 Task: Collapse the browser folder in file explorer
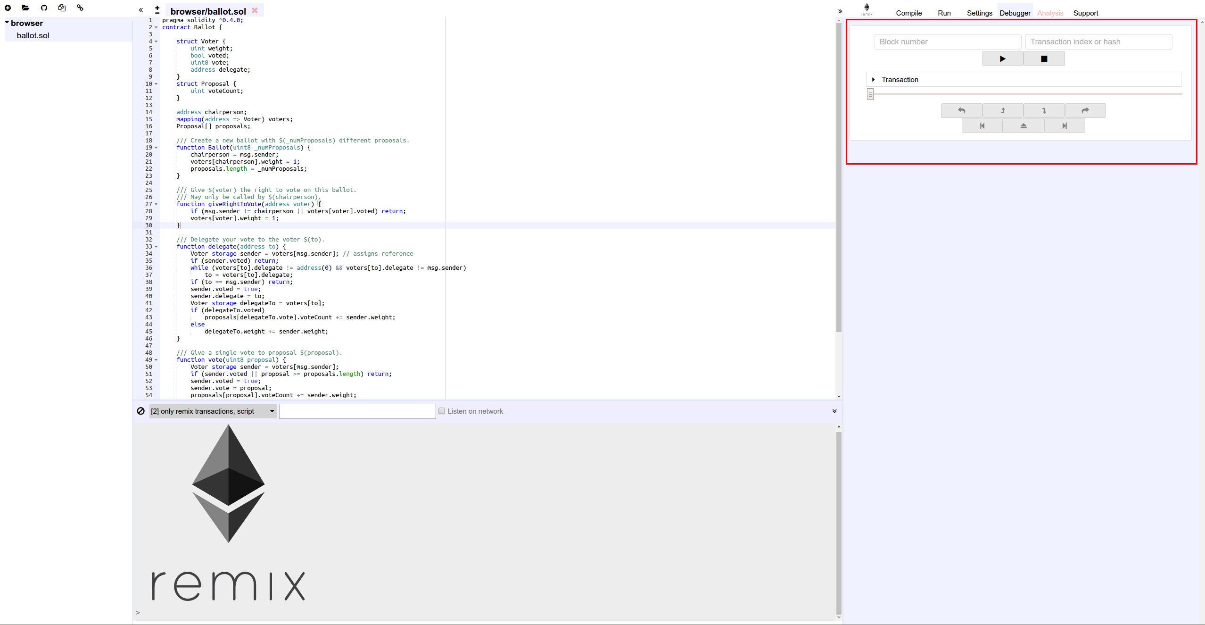(x=7, y=22)
